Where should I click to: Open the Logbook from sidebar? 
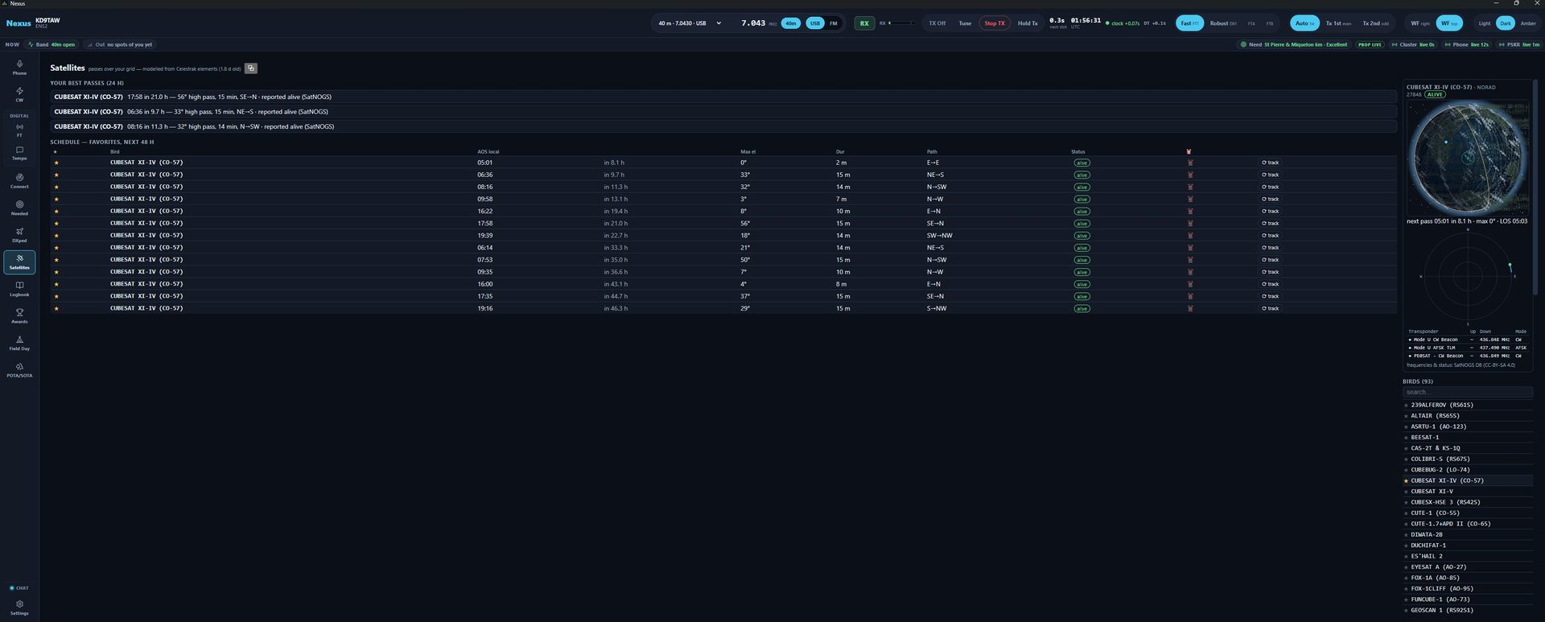click(19, 289)
